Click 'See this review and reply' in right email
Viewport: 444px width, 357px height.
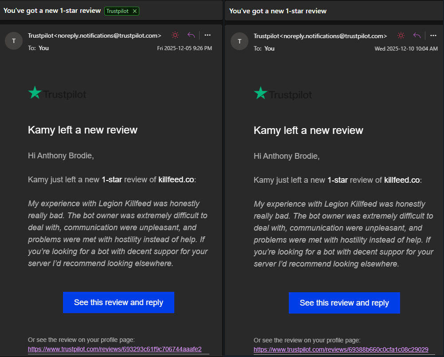344,303
